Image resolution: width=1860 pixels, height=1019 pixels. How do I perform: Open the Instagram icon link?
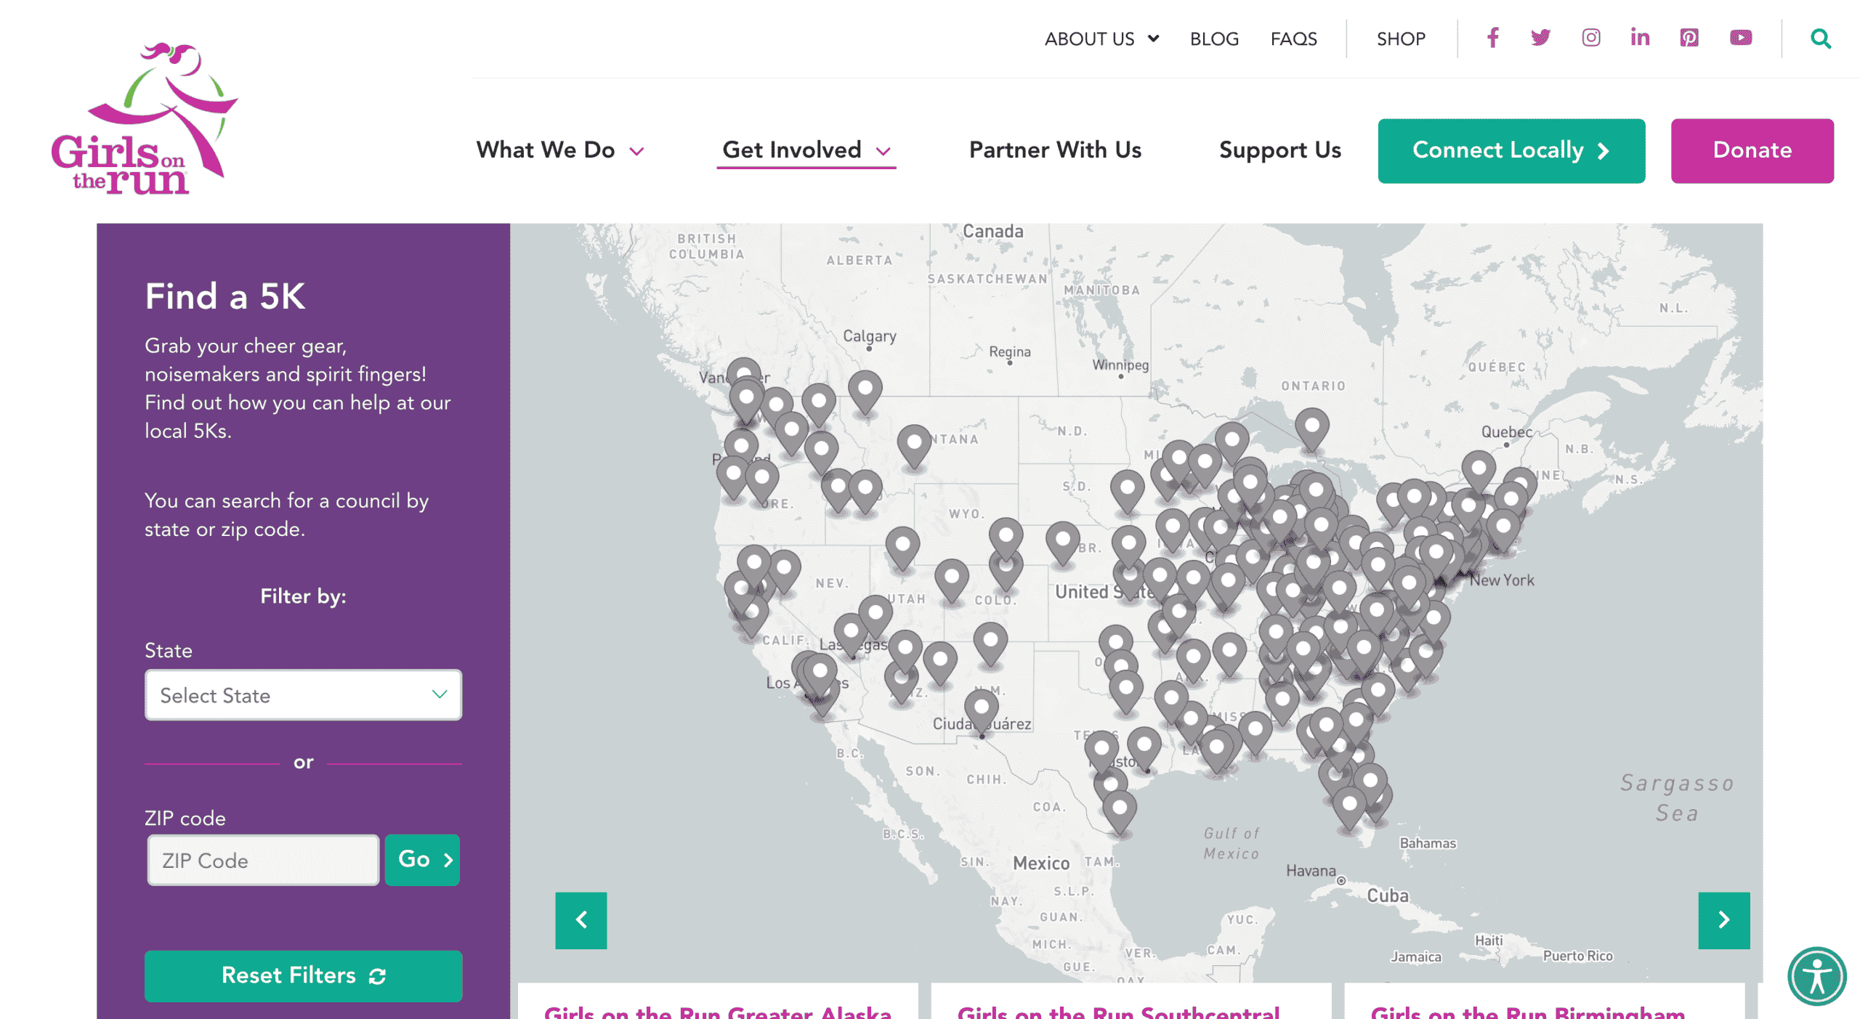[1590, 38]
